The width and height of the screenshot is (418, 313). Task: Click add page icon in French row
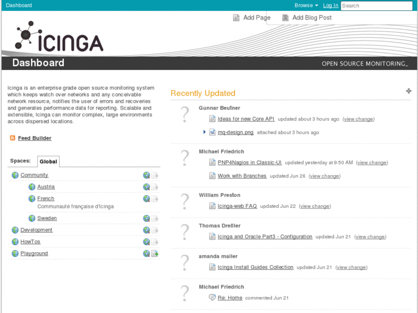[x=155, y=199]
